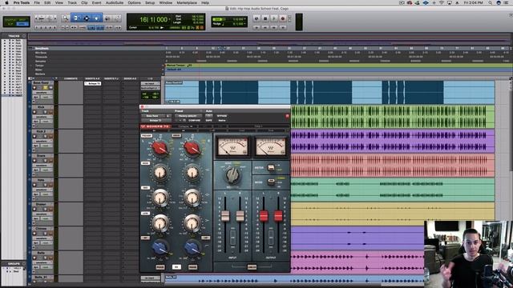Select the Zoomer tool in the toolbar
The width and height of the screenshot is (513, 288).
point(66,18)
